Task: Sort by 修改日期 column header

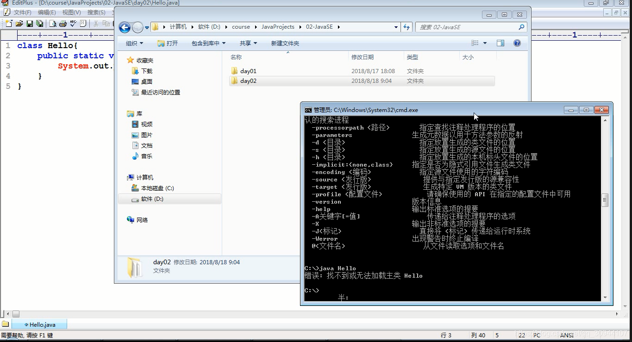Action: [x=362, y=57]
